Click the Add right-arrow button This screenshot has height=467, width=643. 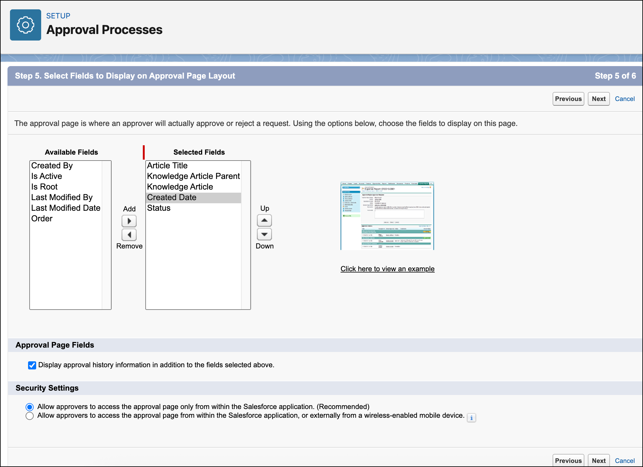click(x=129, y=221)
